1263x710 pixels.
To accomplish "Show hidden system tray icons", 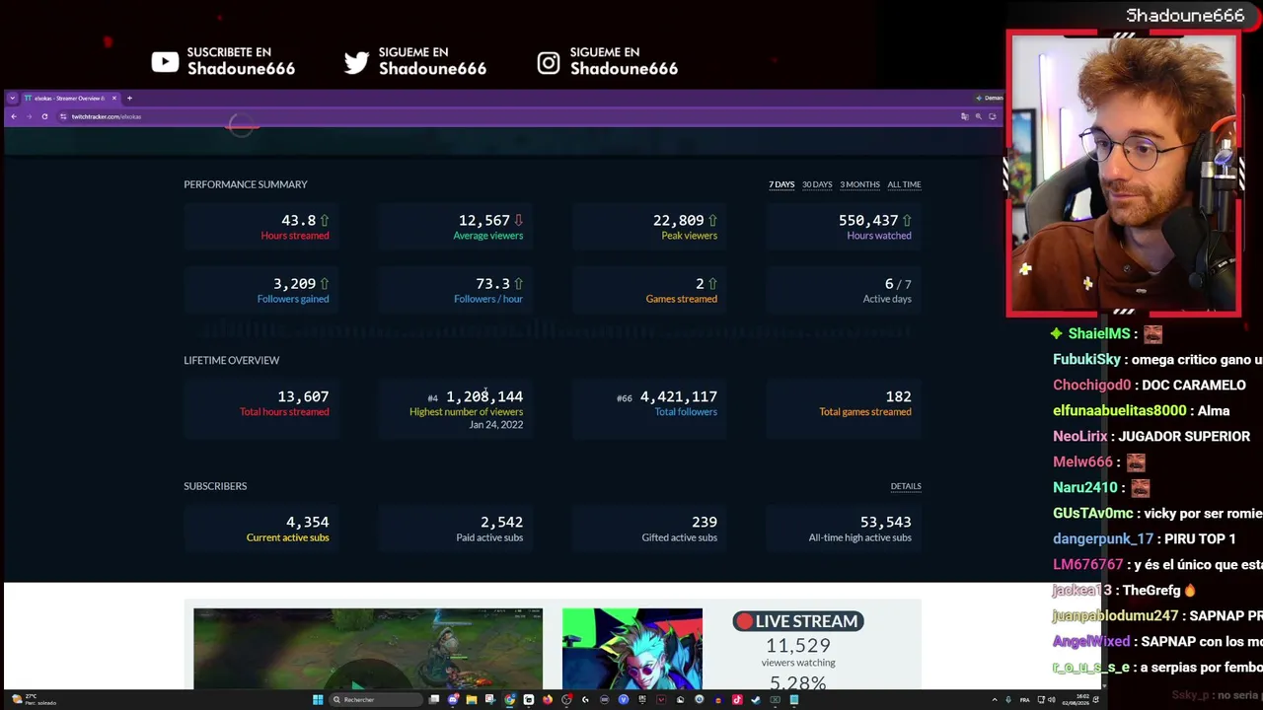I will 995,700.
